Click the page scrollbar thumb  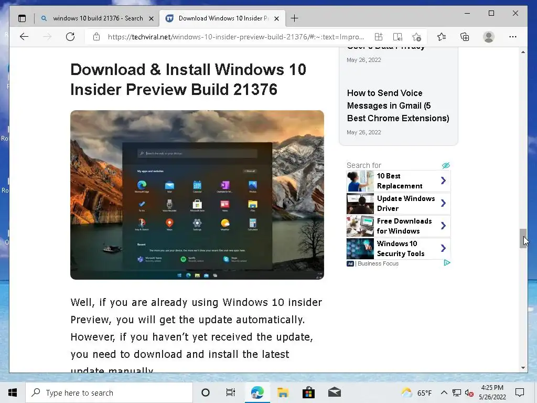(x=523, y=238)
